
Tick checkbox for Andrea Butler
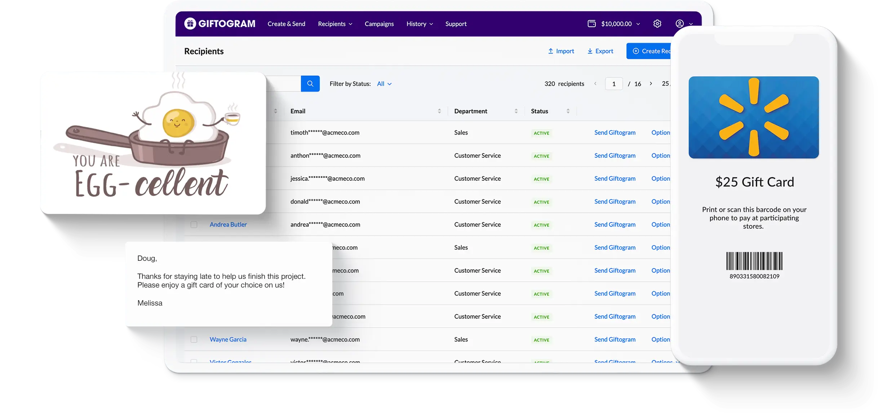coord(194,225)
